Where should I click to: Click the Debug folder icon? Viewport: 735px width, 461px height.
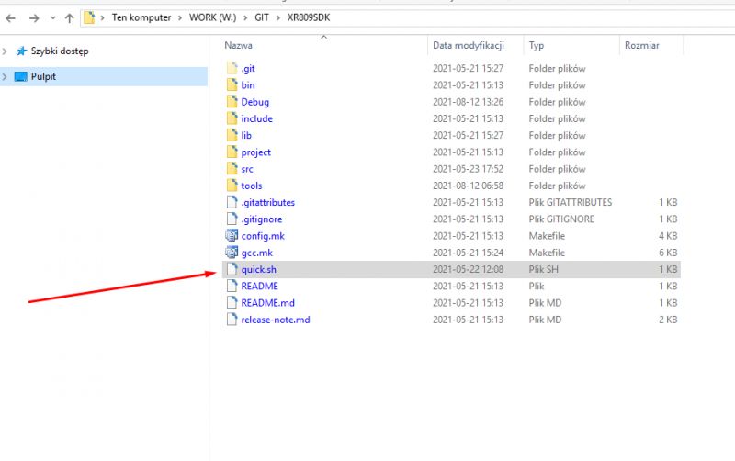point(232,102)
